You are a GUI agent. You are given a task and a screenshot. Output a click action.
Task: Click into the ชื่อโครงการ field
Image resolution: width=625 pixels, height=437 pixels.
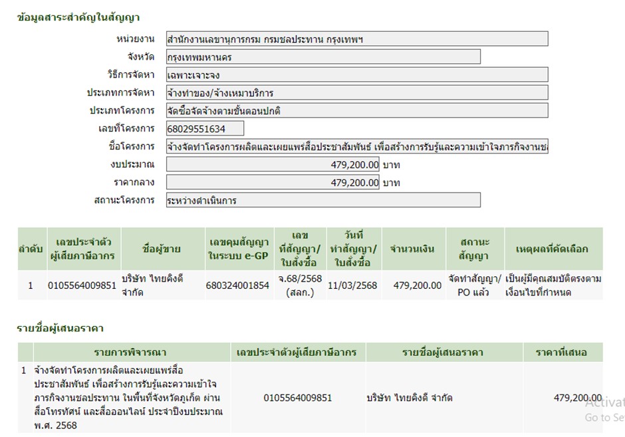[357, 146]
